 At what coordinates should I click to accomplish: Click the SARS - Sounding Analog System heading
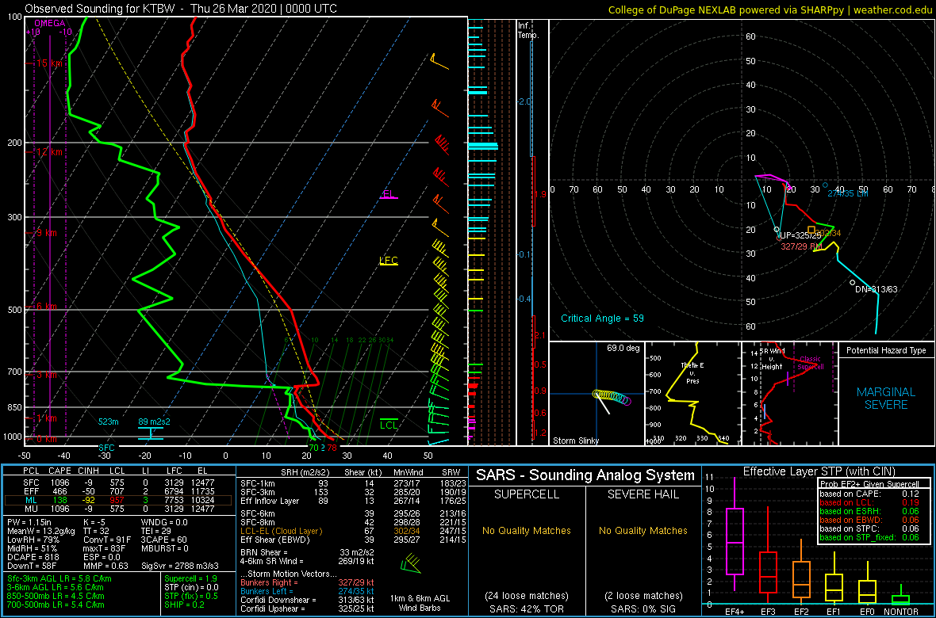pyautogui.click(x=585, y=475)
